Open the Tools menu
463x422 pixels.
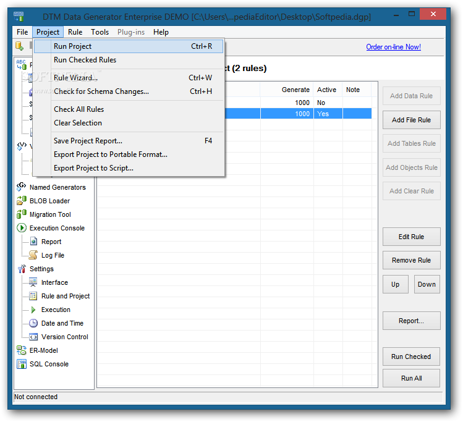pyautogui.click(x=100, y=32)
